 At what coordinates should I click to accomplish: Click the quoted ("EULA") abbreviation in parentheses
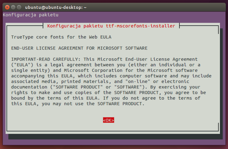point(22,65)
